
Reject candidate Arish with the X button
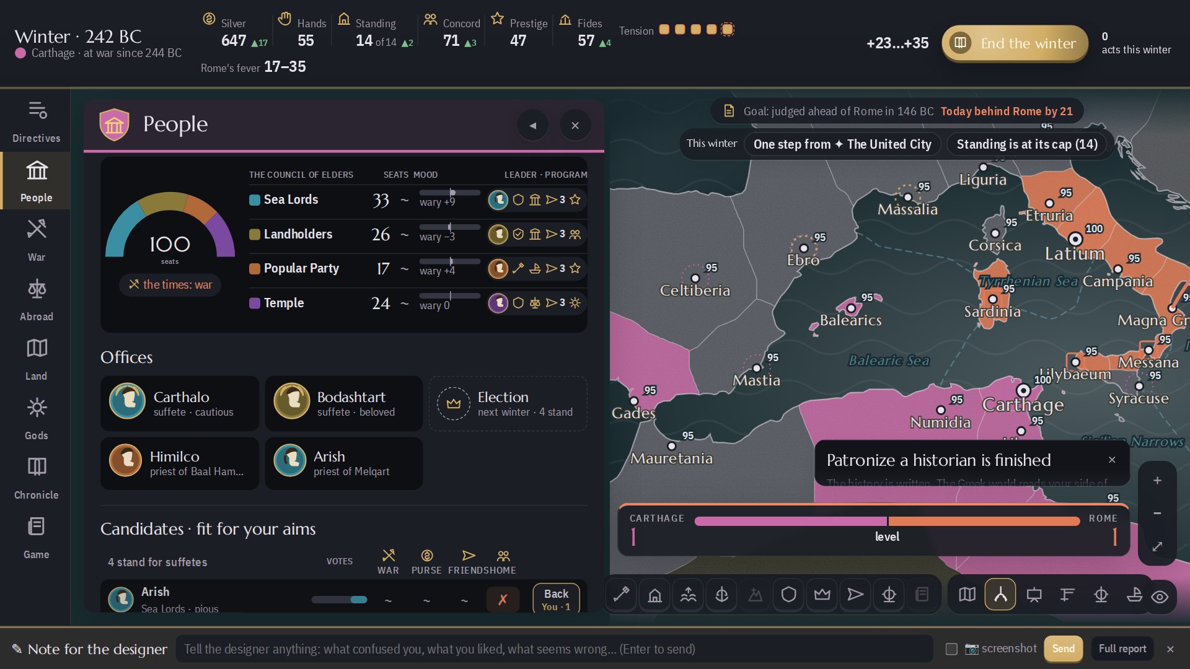tap(503, 599)
